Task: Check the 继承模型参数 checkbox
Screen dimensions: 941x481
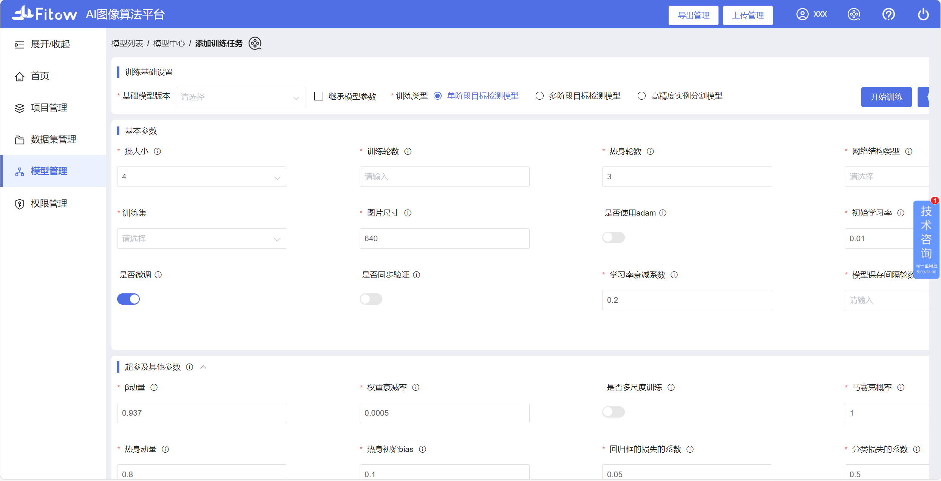Action: point(319,96)
